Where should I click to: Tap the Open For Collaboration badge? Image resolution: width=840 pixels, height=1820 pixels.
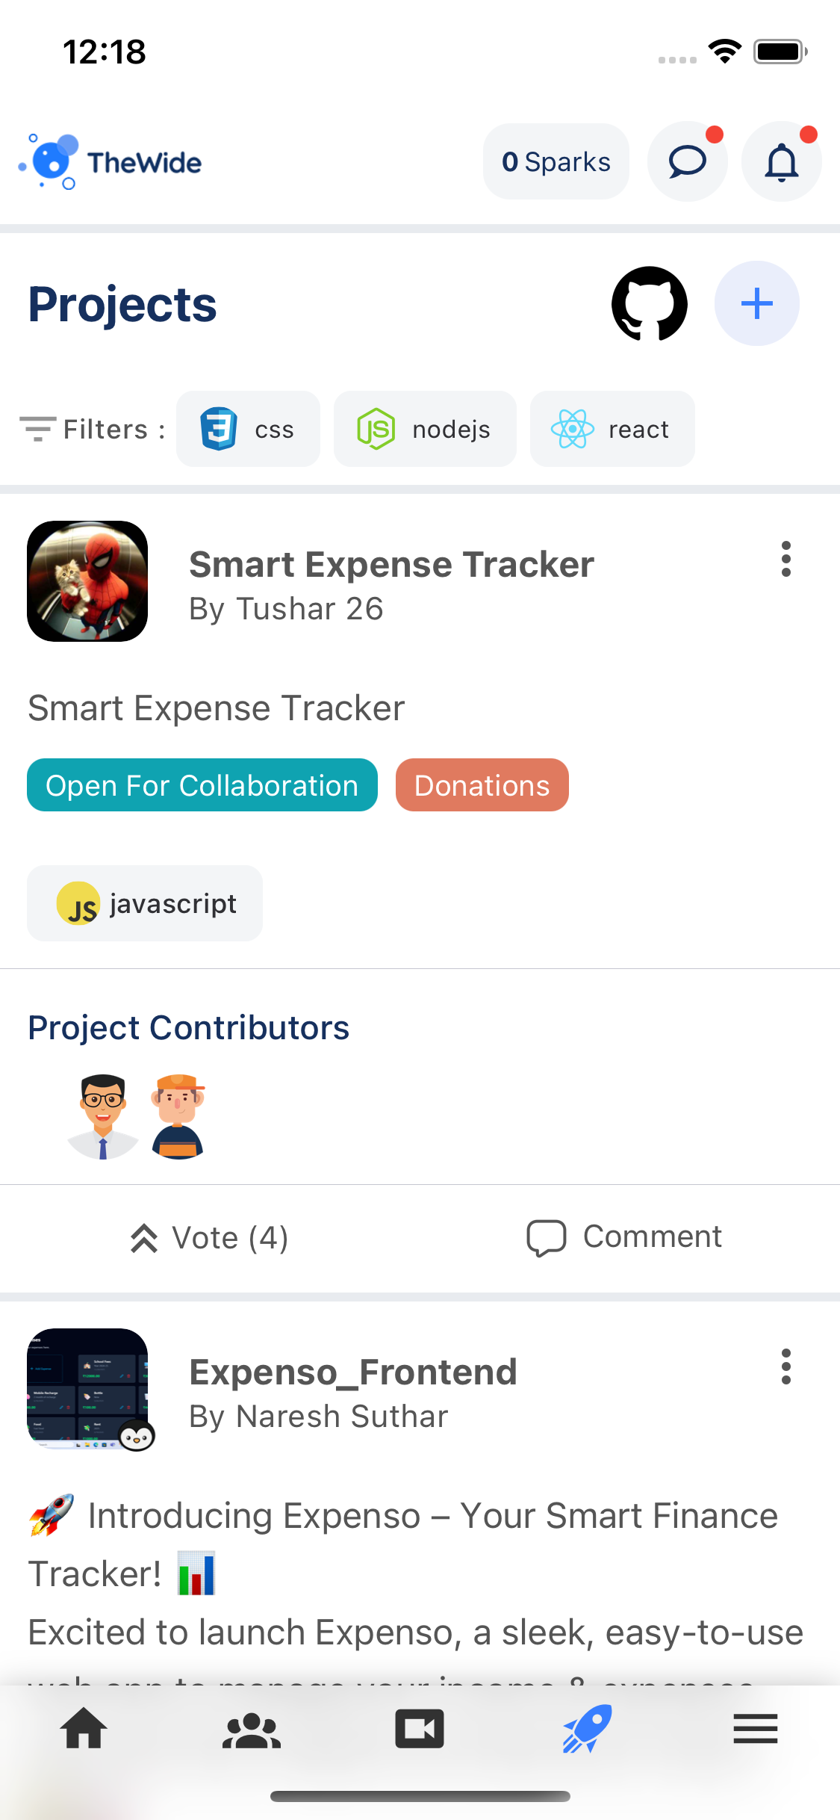tap(201, 784)
